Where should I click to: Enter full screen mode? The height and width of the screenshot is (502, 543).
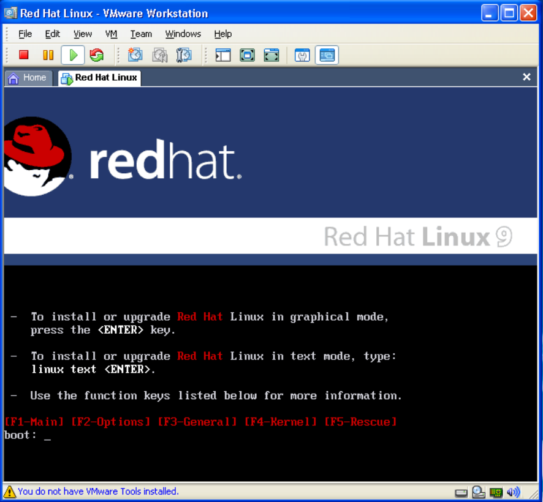click(271, 55)
